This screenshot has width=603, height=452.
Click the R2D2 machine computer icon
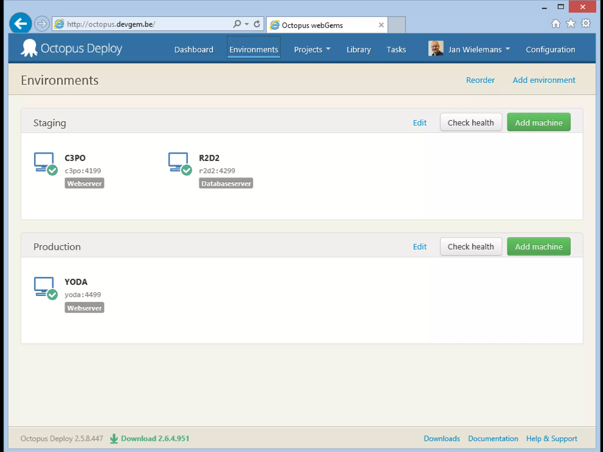tap(180, 164)
